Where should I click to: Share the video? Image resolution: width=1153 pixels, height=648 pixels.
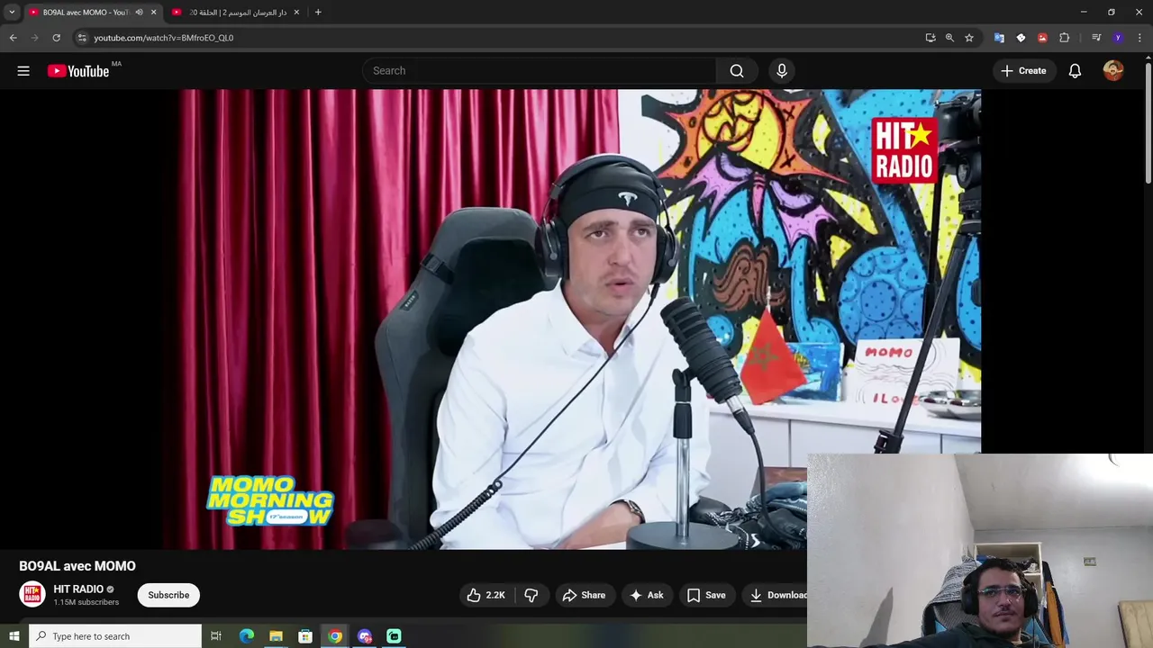point(584,595)
